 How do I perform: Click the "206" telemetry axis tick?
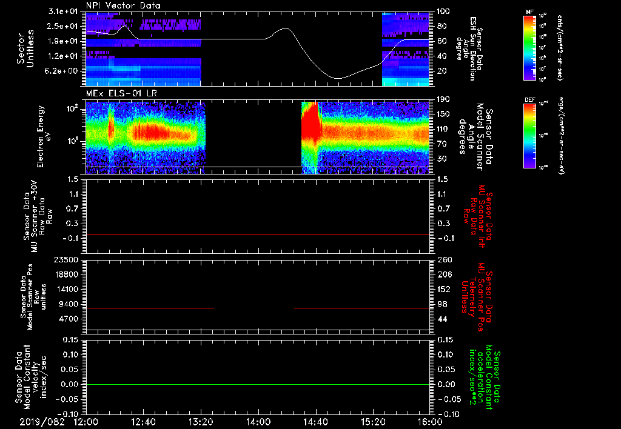click(x=445, y=274)
